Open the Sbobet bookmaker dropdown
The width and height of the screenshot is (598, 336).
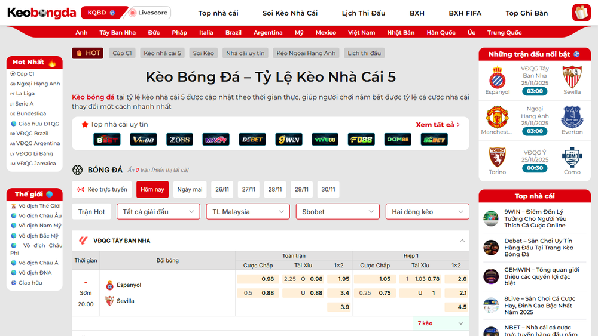(337, 212)
